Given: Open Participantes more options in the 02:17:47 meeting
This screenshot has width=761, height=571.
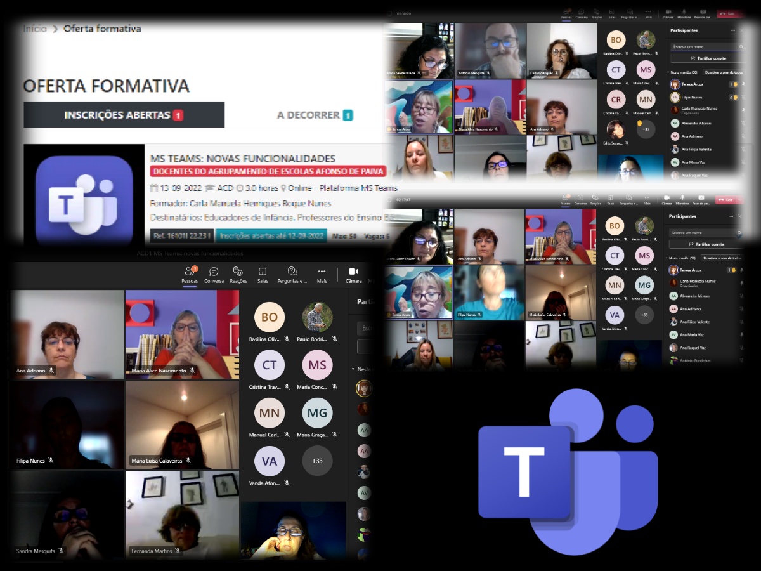Looking at the screenshot, I should pyautogui.click(x=732, y=216).
